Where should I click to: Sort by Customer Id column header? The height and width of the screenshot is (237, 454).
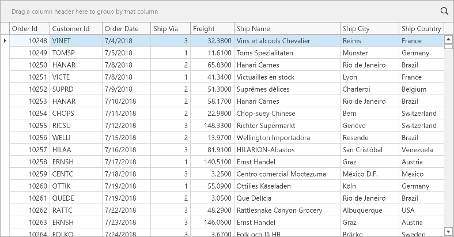click(76, 29)
